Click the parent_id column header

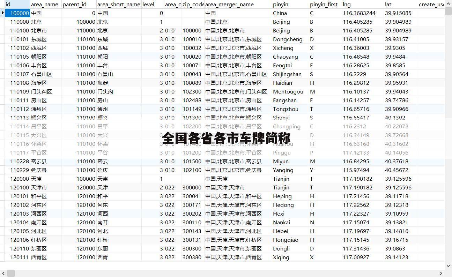(79, 4)
